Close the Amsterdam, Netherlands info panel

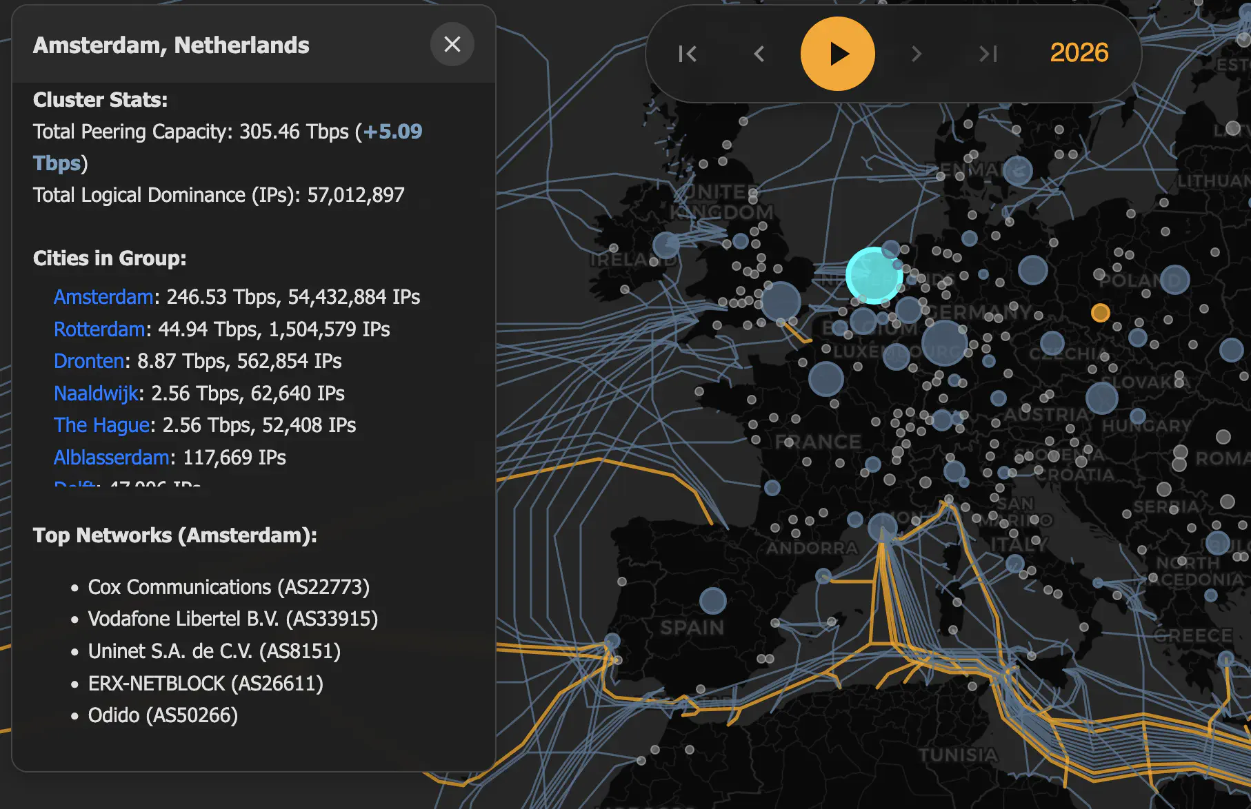(x=452, y=45)
